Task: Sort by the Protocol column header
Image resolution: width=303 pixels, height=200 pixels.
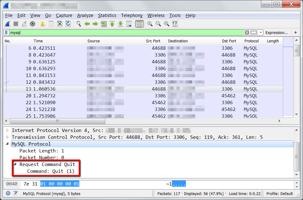Action: point(253,41)
